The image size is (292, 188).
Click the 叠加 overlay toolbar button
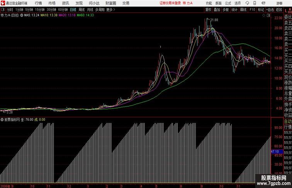tap(217, 10)
